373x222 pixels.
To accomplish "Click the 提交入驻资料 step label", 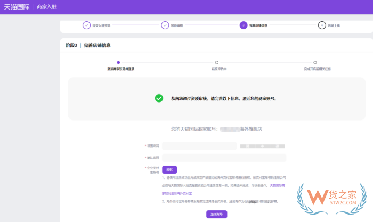I will 101,25.
